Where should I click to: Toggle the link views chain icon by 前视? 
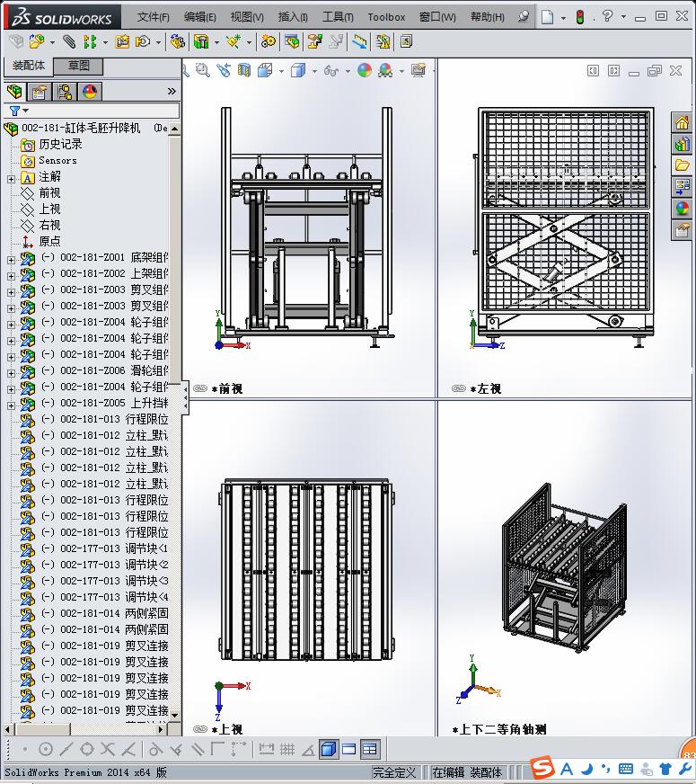pos(200,389)
